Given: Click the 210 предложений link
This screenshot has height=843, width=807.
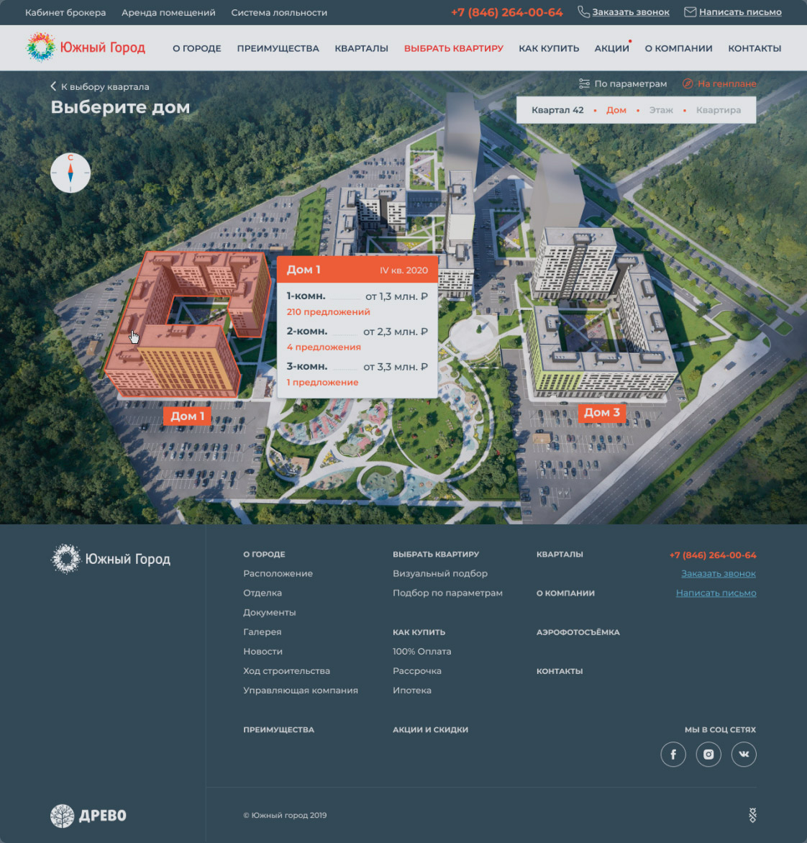Looking at the screenshot, I should pos(328,312).
